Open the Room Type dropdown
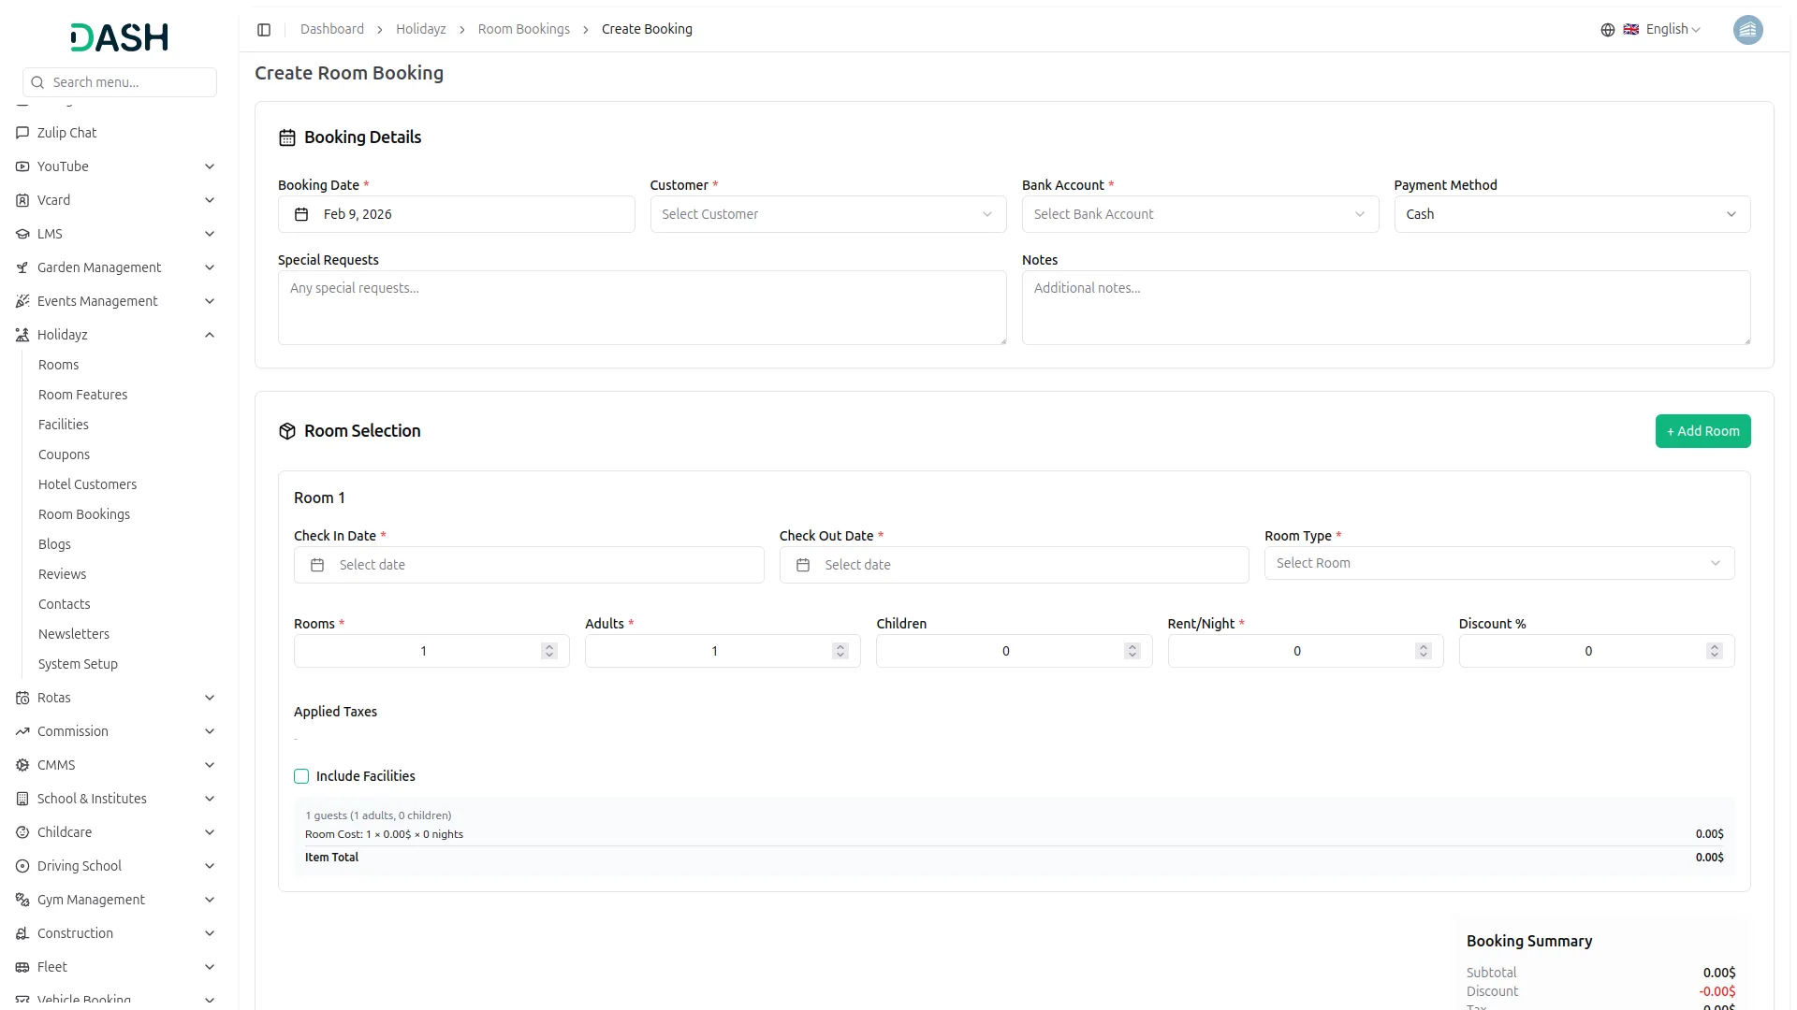Viewport: 1797px width, 1010px height. pyautogui.click(x=1498, y=563)
